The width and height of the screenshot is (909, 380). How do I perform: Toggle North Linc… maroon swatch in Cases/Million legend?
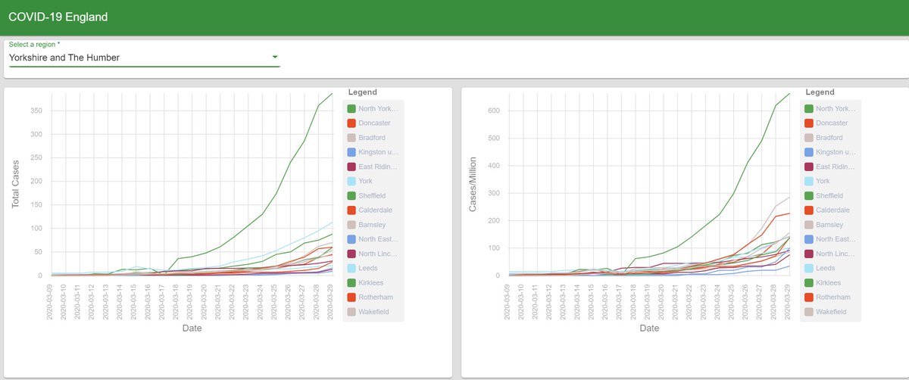[x=811, y=254]
